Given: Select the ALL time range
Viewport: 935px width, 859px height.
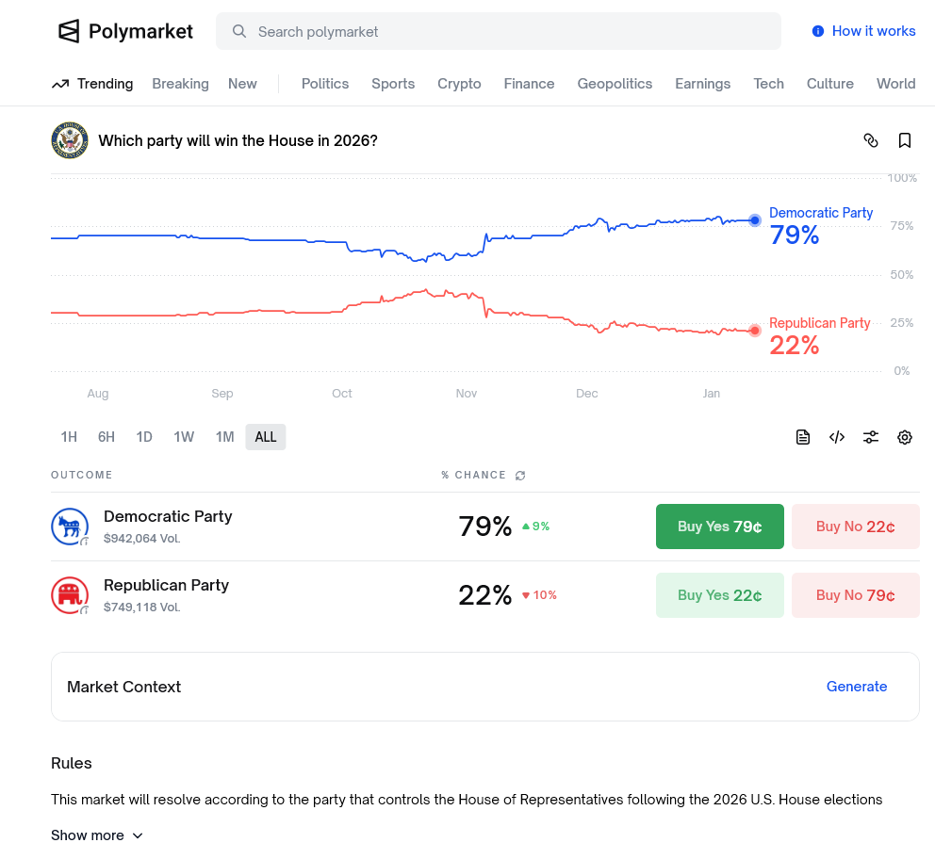Looking at the screenshot, I should click(266, 437).
